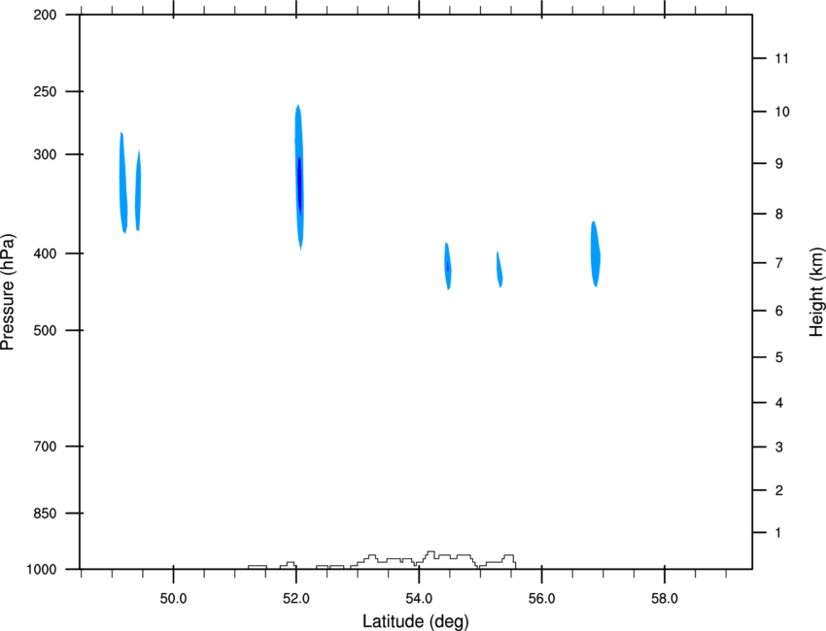Click the 58.0 latitude label
826x631 pixels.
click(x=665, y=599)
